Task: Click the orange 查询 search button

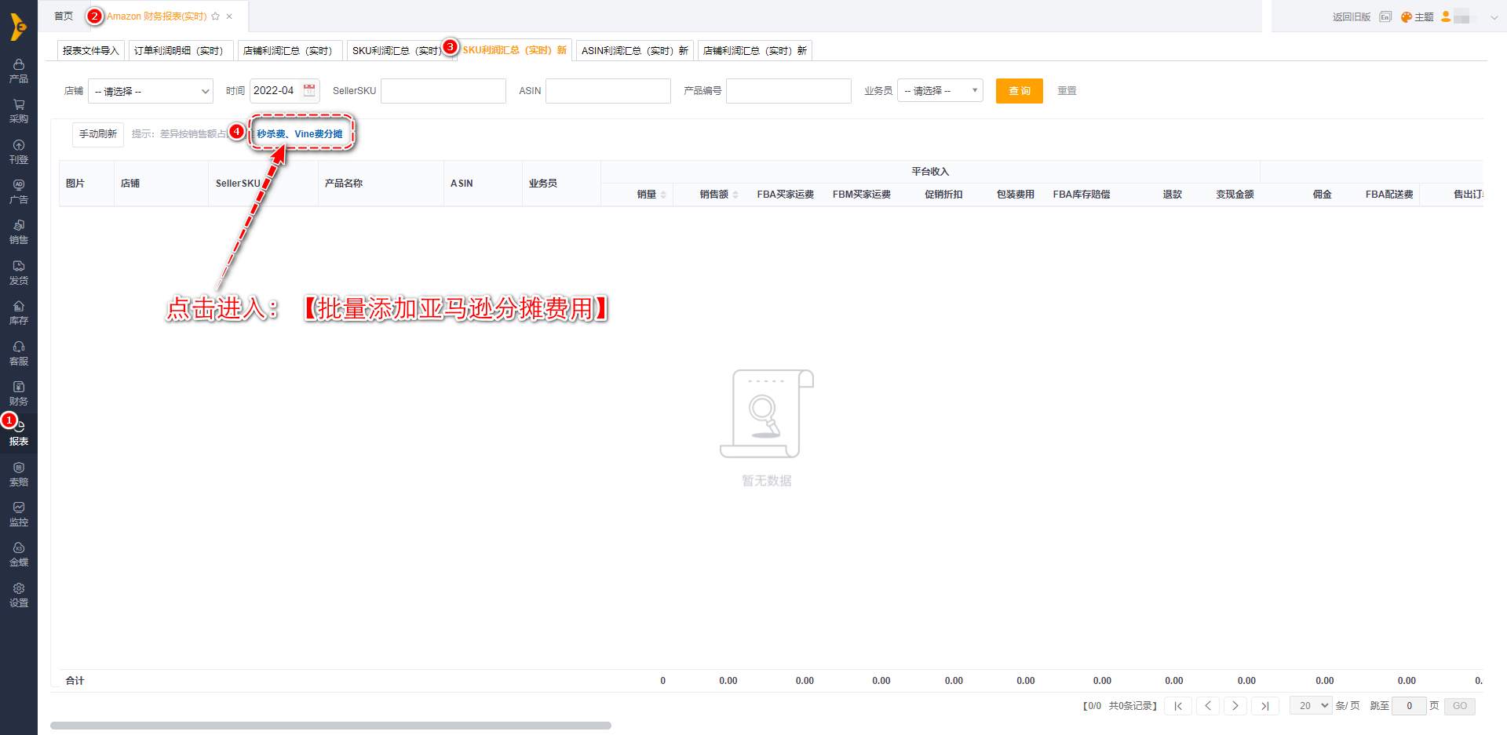Action: [1019, 91]
